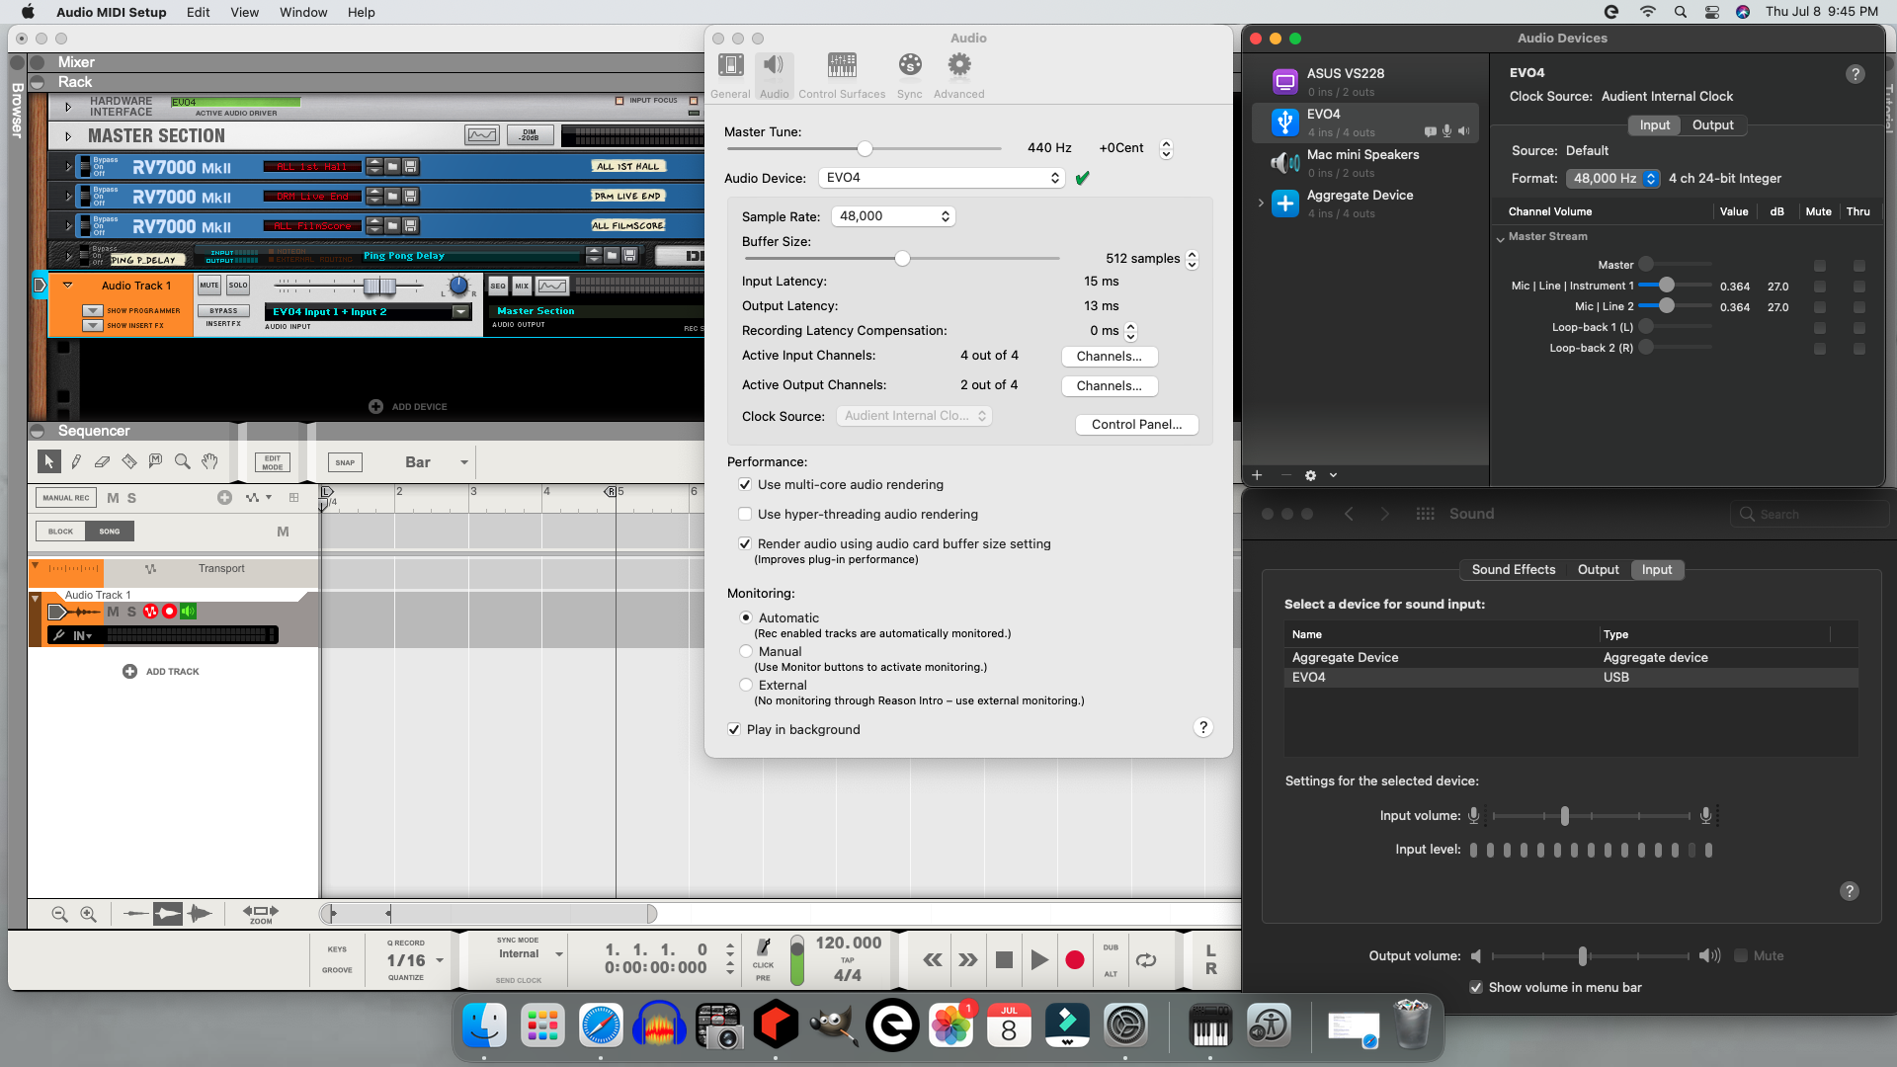Screen dimensions: 1897x1067
Task: Click the Control Panel... button
Action: [x=1136, y=425]
